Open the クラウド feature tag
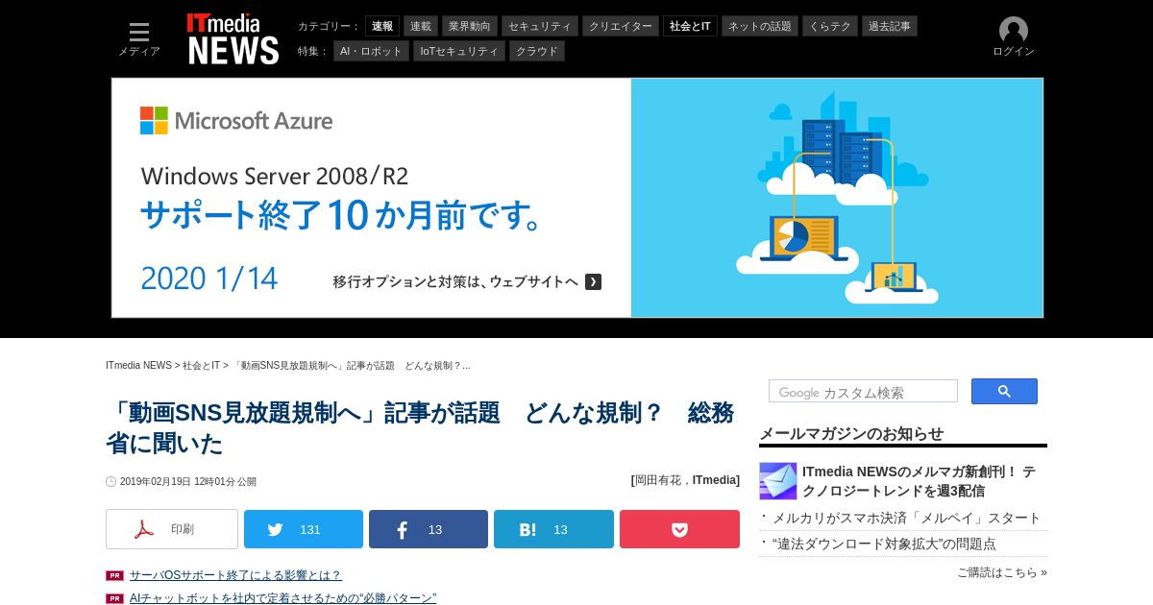This screenshot has height=605, width=1153. pyautogui.click(x=537, y=51)
